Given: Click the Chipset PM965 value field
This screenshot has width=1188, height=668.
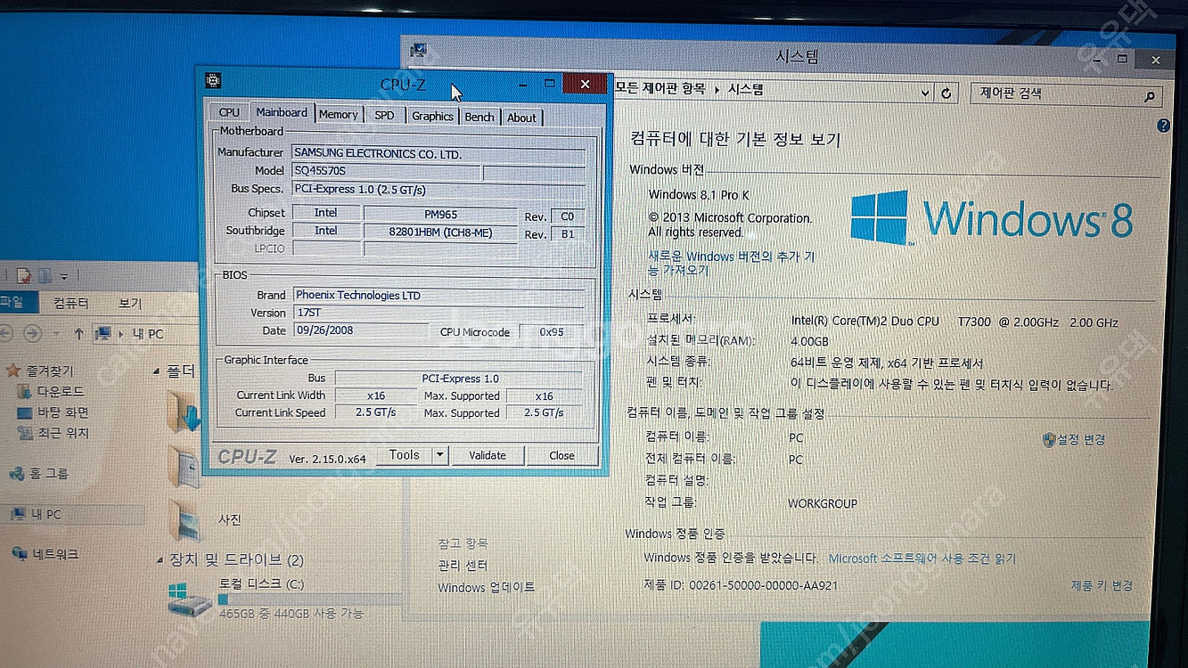Looking at the screenshot, I should pos(440,215).
